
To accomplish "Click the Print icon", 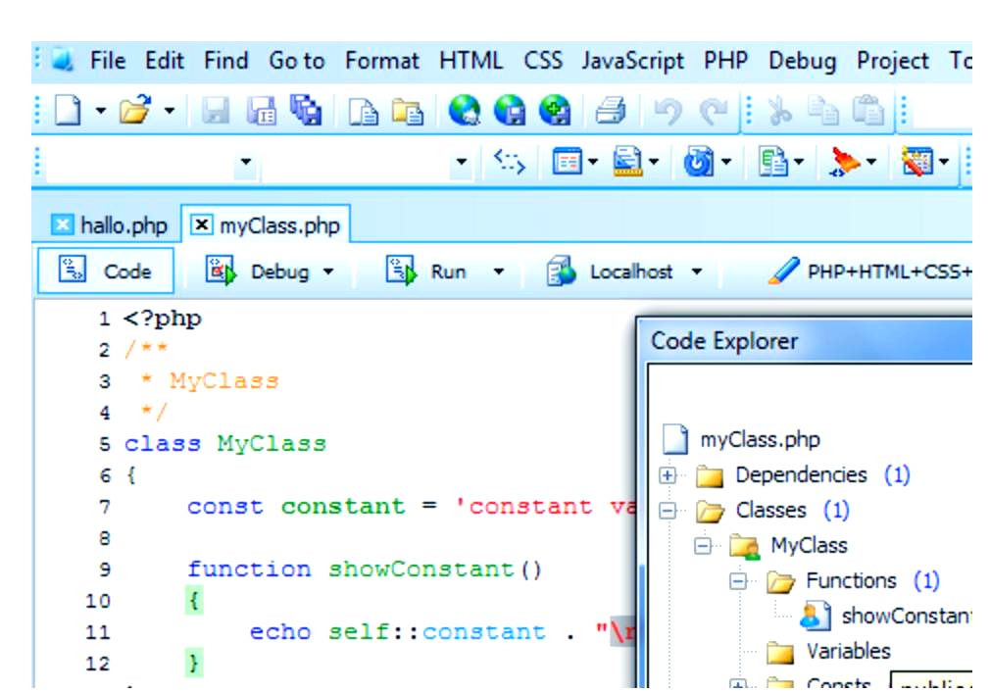I will pyautogui.click(x=612, y=111).
